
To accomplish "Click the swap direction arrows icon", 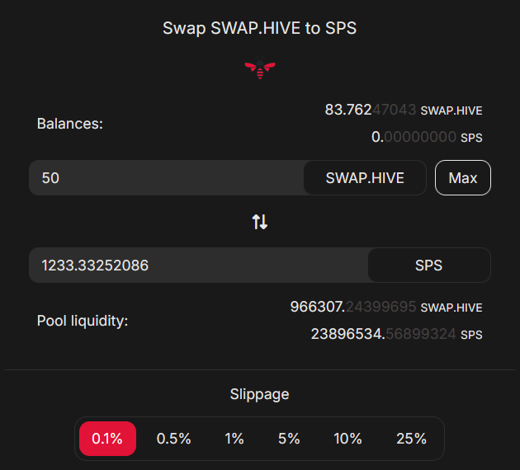I will pyautogui.click(x=260, y=222).
